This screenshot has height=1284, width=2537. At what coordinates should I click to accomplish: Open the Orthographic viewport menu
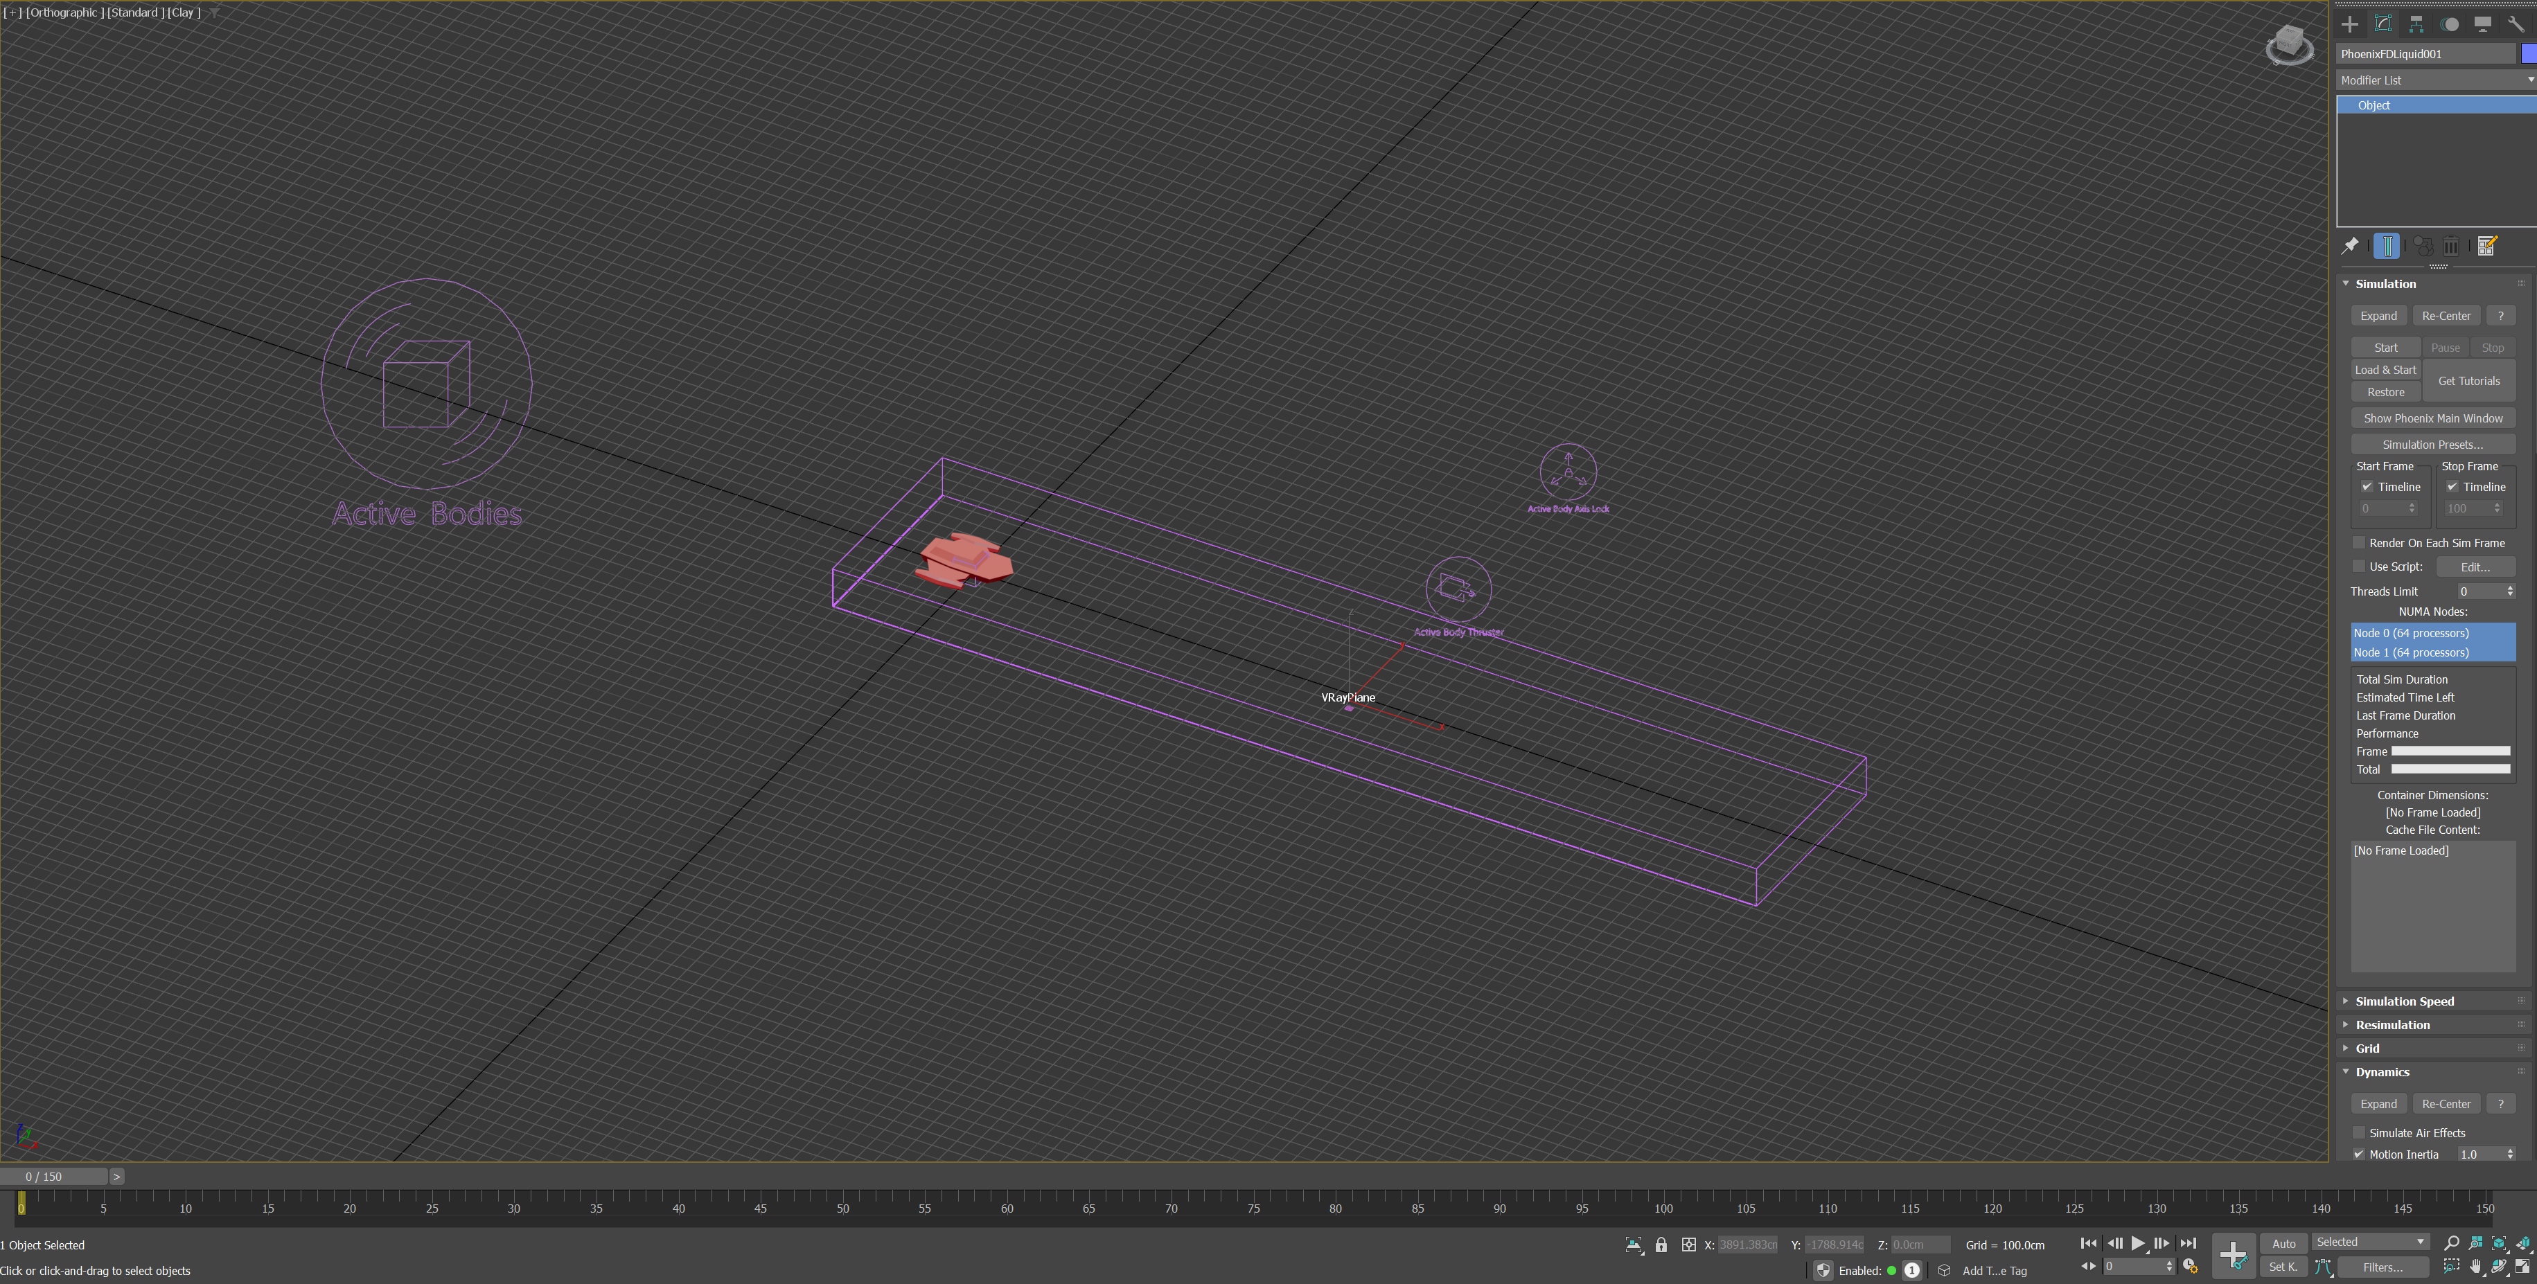click(65, 12)
